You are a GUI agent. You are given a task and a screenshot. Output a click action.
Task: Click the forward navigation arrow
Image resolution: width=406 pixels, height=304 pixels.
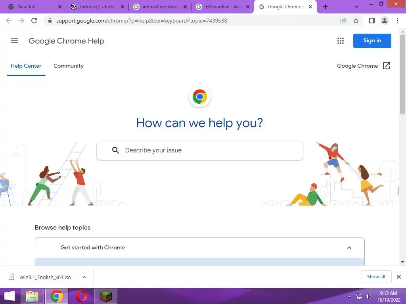21,21
